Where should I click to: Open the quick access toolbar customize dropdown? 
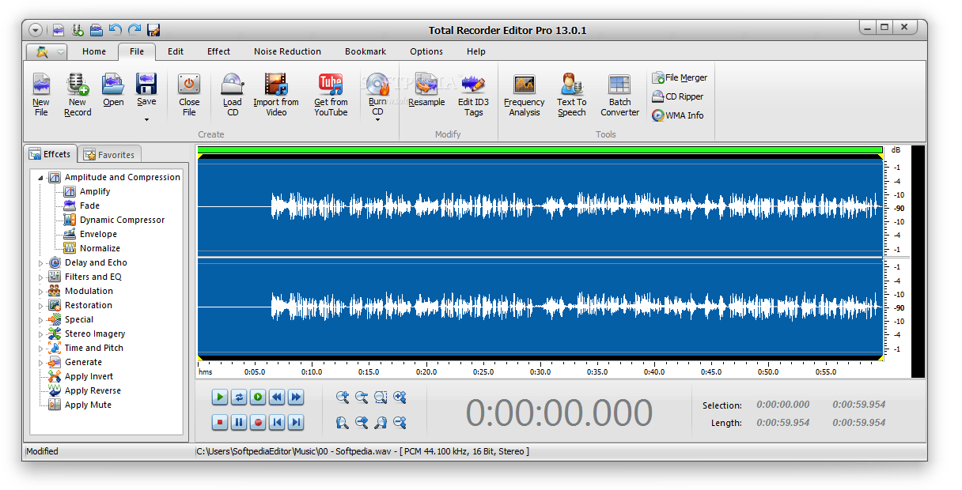pyautogui.click(x=36, y=30)
